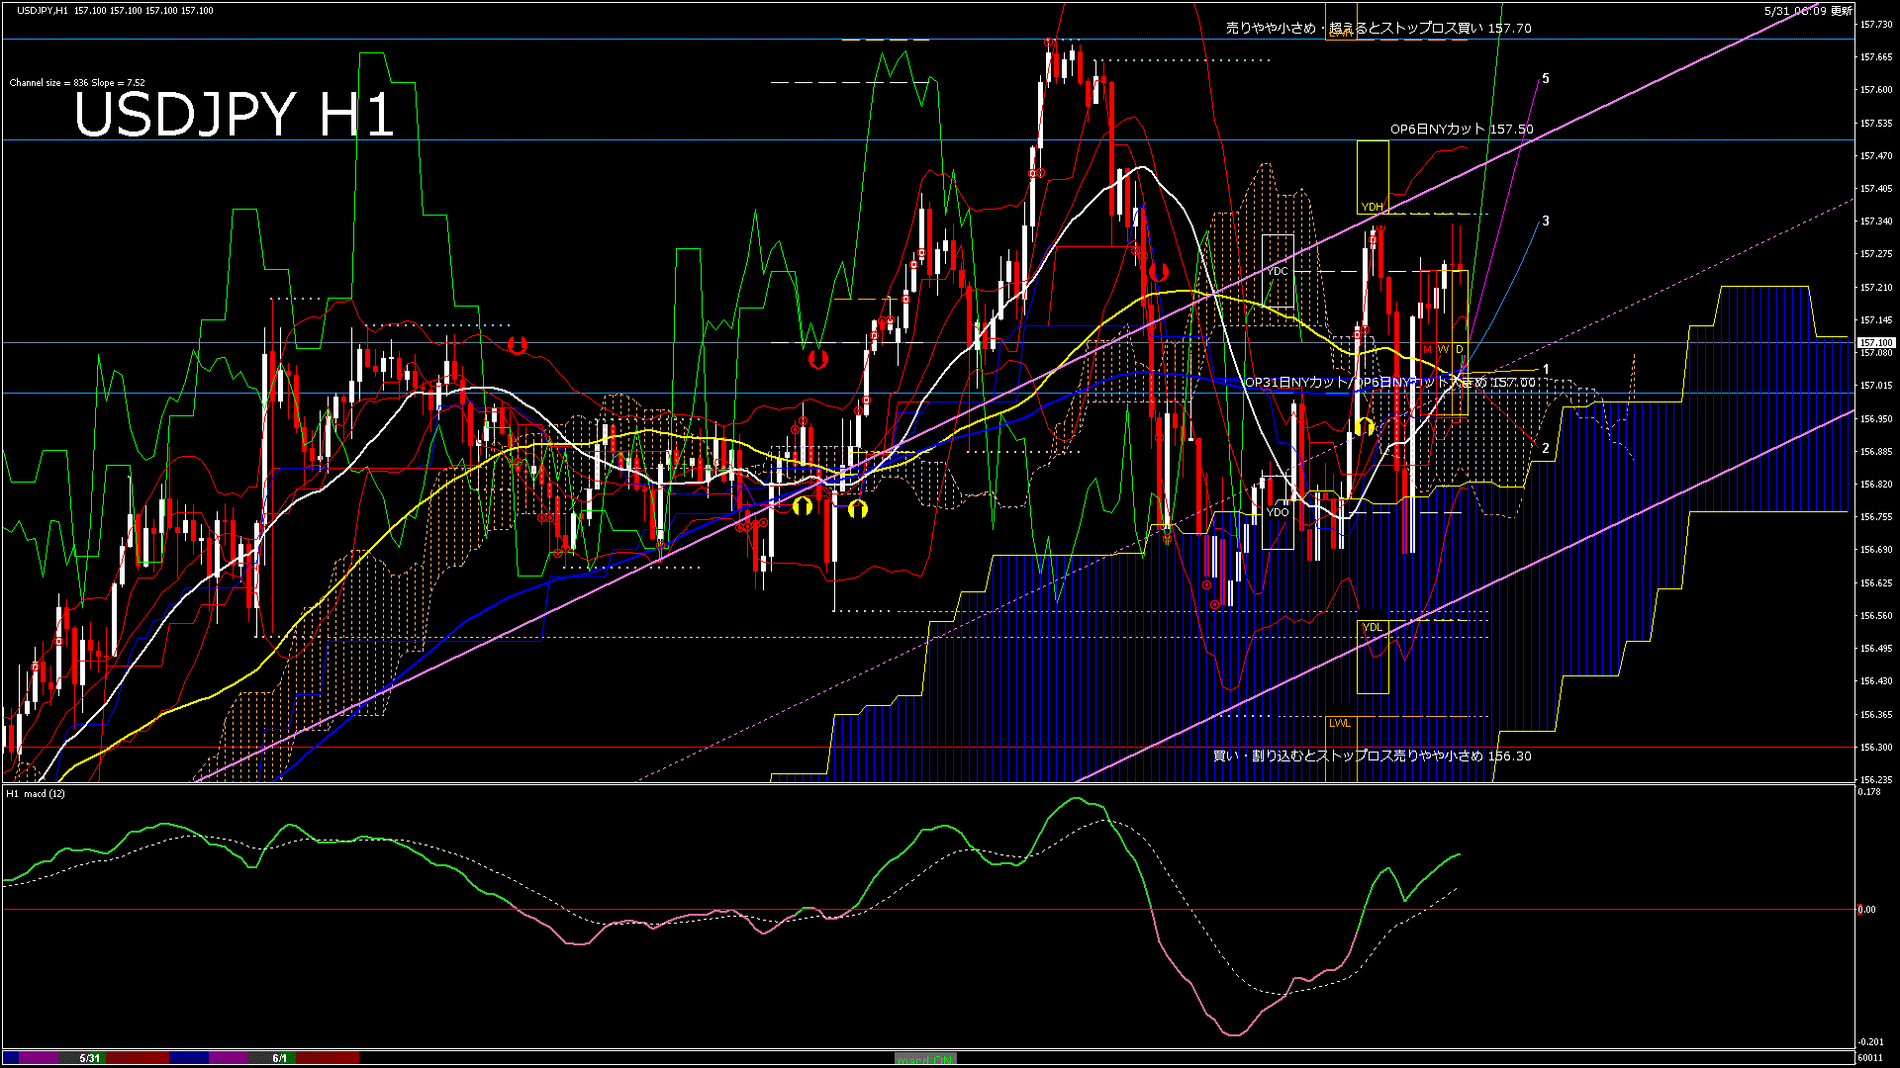
Task: Click the 156.30 buy level text label
Action: pos(1372,756)
